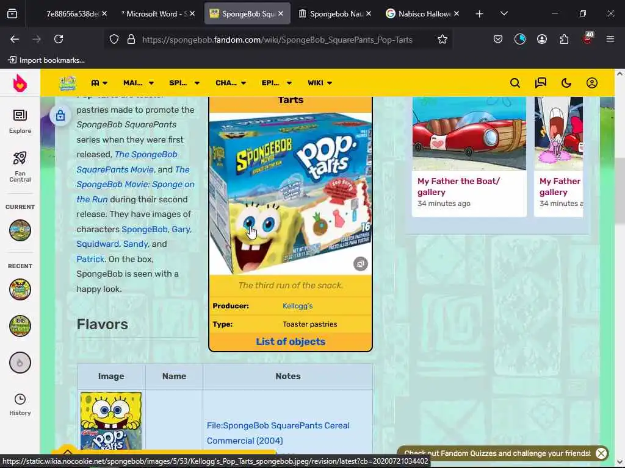Click the Notes table column header
This screenshot has height=468, width=625.
coord(288,376)
